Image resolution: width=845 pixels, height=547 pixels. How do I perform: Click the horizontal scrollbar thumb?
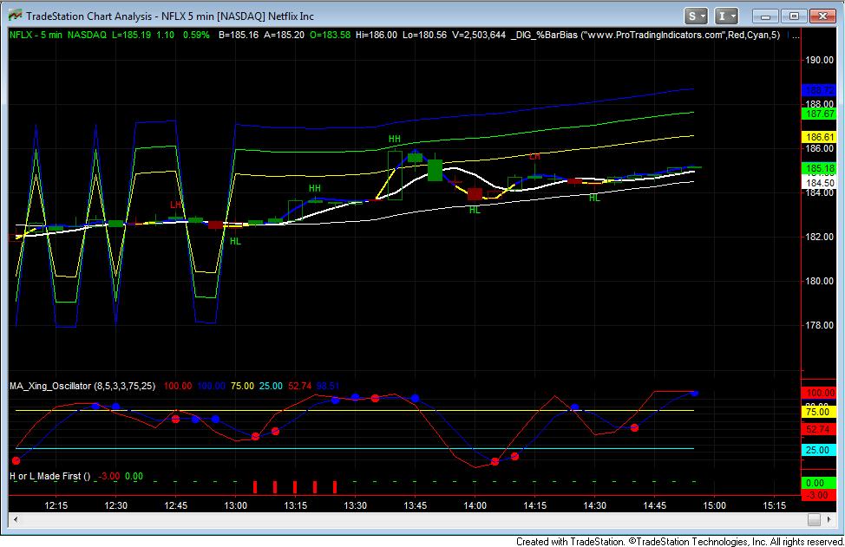pyautogui.click(x=814, y=519)
